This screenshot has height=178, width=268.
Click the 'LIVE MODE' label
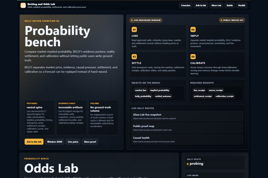click(x=193, y=175)
